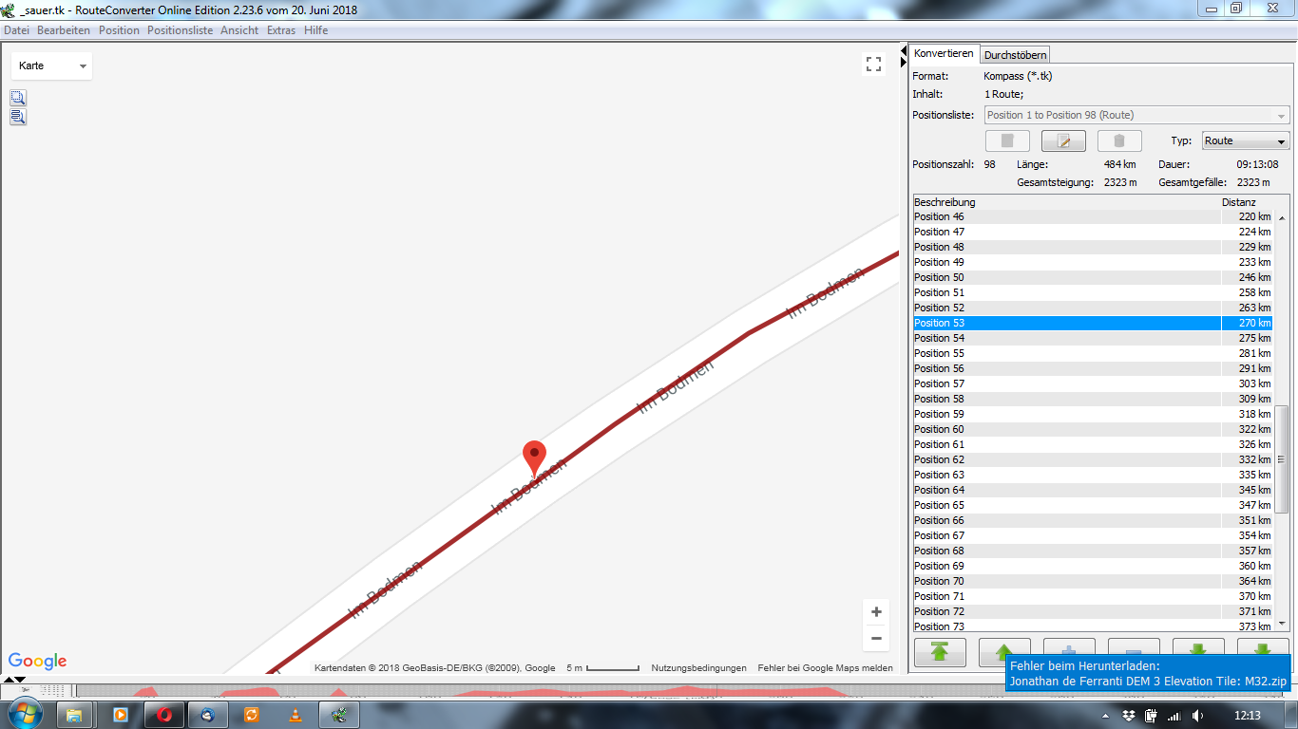Open the Positionsliste combo box
The image size is (1298, 729).
coord(1136,115)
